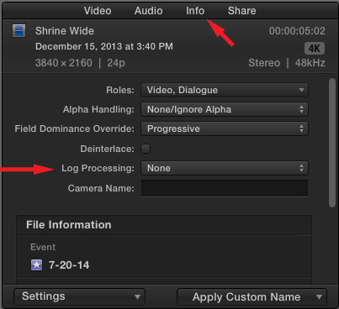
Task: Click the Shrine Wide clip title
Action: click(65, 31)
